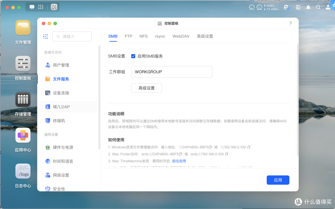Screen dimensions: 335x209
Task: Open the task list icon in top bar
Action: click(298, 7)
